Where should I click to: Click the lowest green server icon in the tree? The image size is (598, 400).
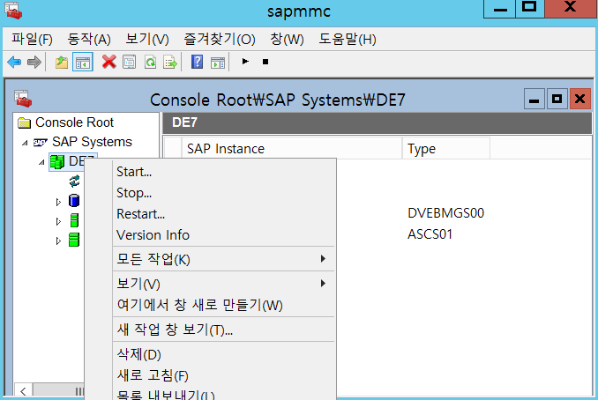click(74, 240)
